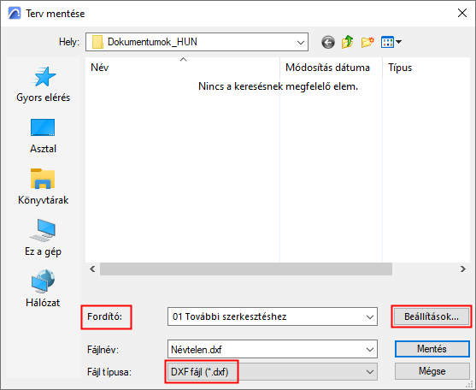Open the view menu icon

391,42
